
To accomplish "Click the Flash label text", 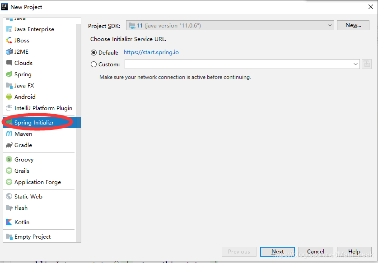I will 21,208.
